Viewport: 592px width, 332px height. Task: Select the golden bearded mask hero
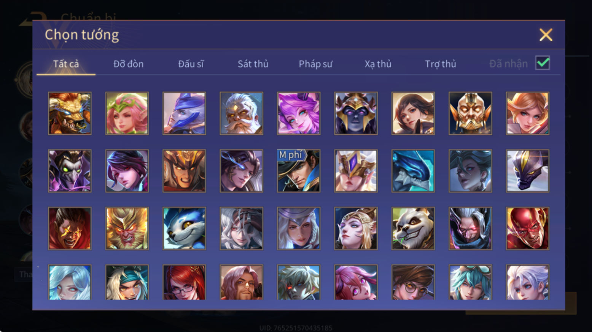point(470,113)
